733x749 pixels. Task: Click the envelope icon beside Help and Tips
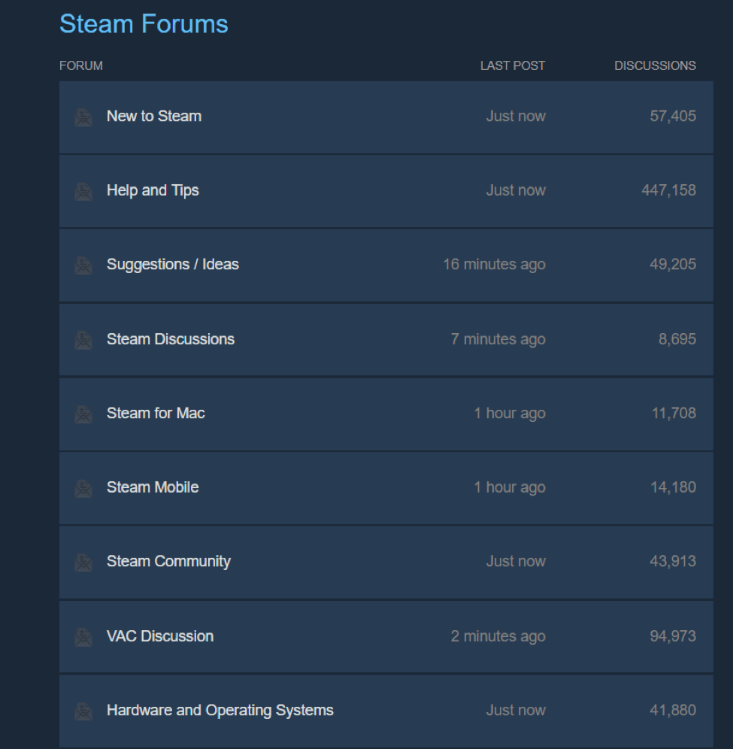click(x=83, y=192)
